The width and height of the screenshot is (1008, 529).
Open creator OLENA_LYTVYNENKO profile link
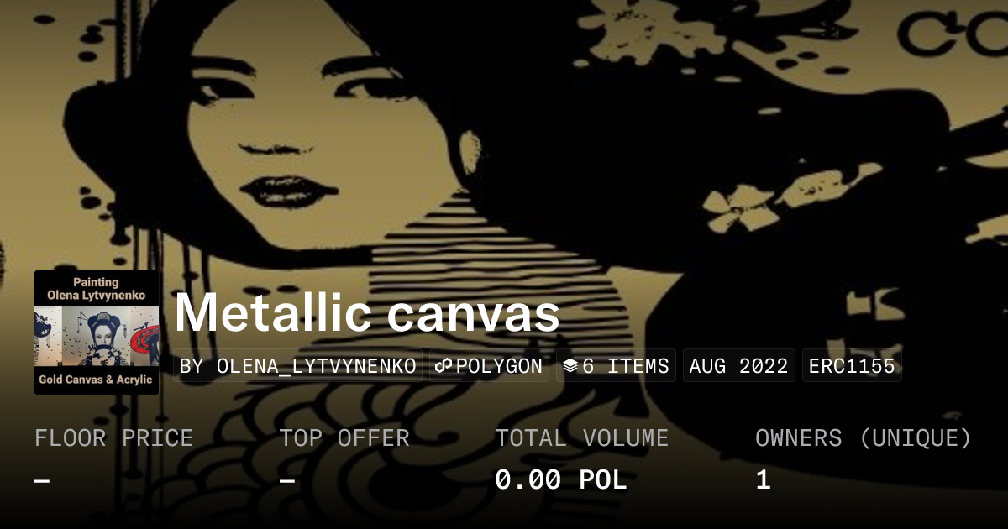tap(297, 366)
